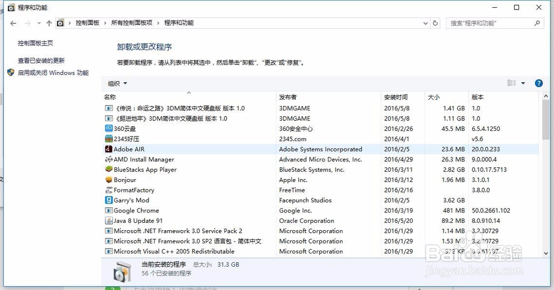Select the Garry's Mod program name

pos(131,201)
